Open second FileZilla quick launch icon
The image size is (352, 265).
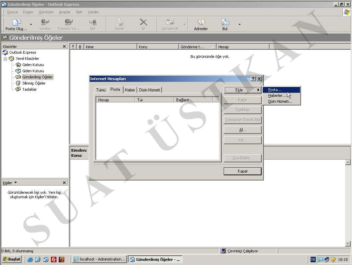tap(62, 260)
